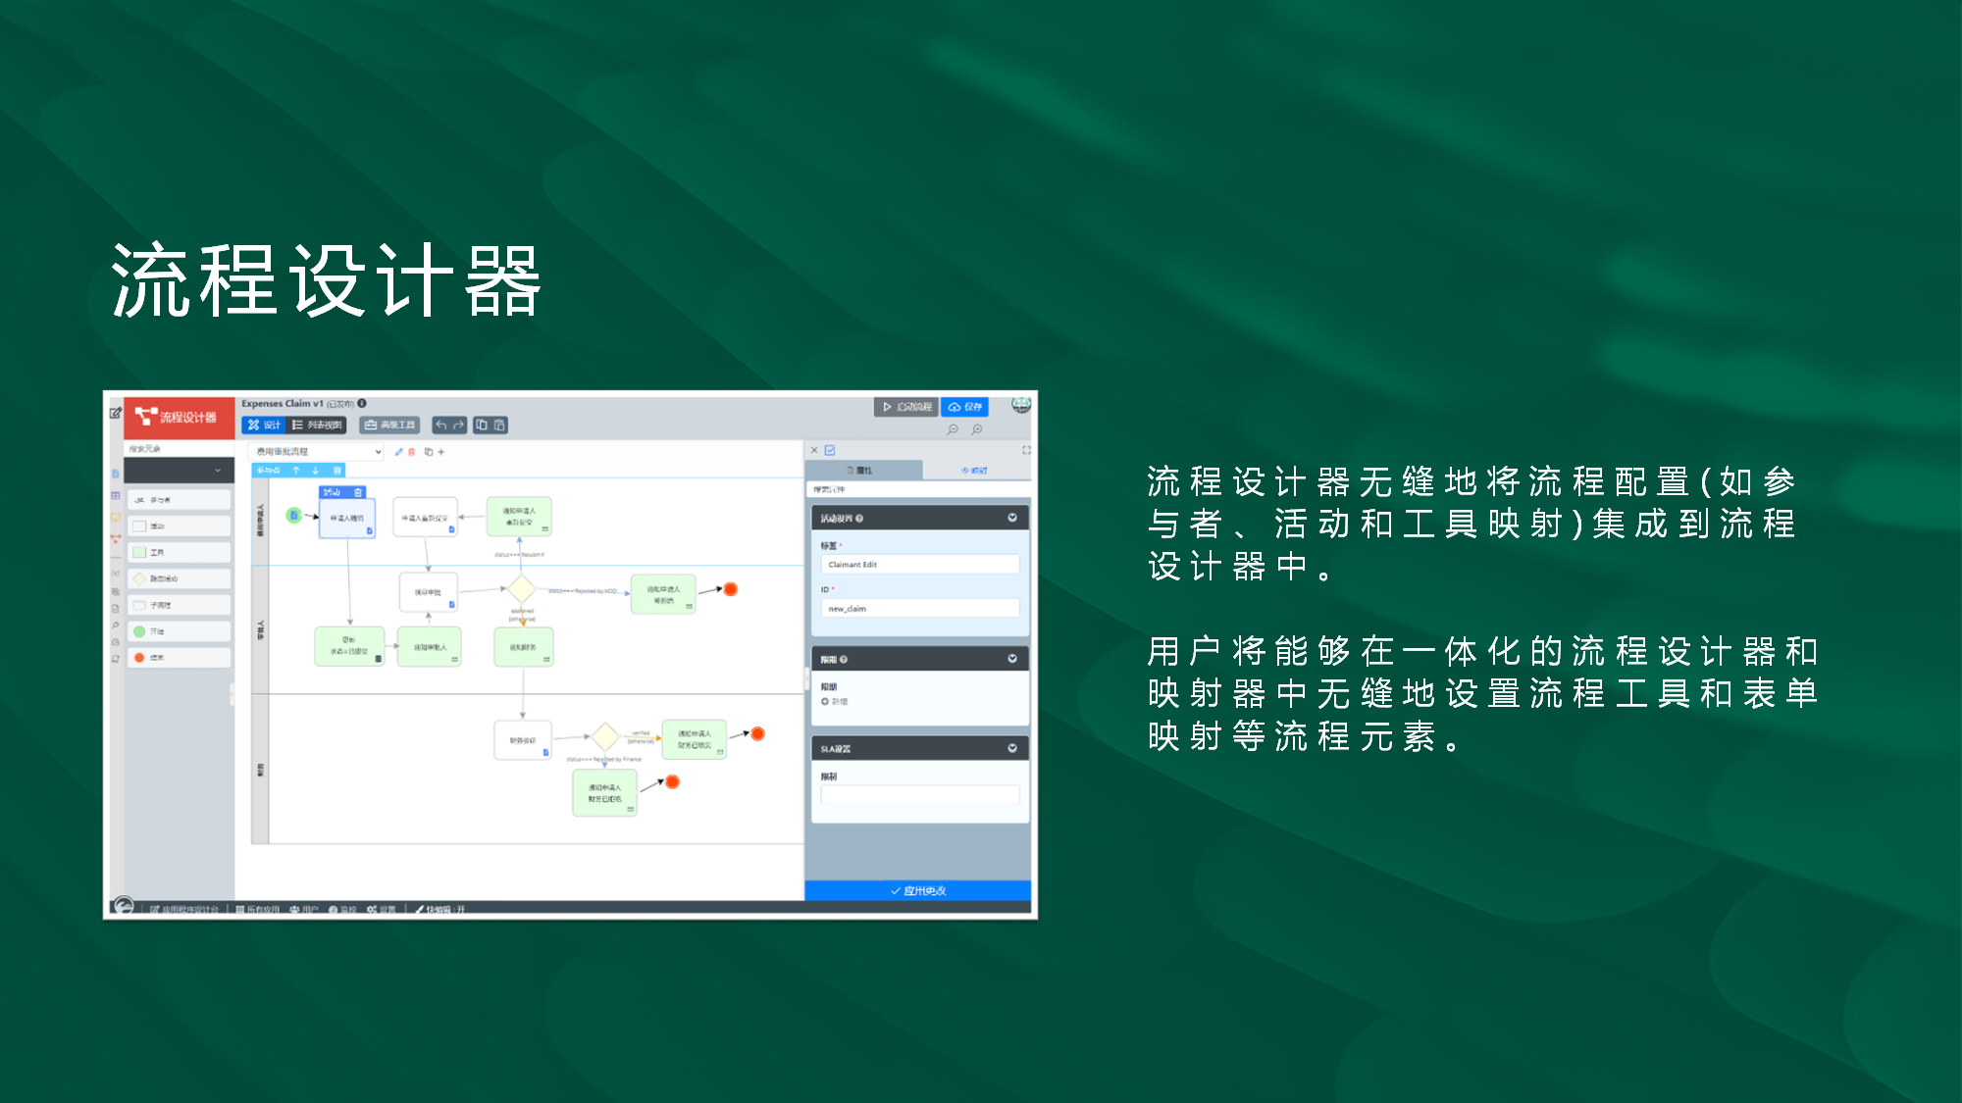Click the Claimant Edit label input field
Screen dimensions: 1962x1103
pos(919,565)
